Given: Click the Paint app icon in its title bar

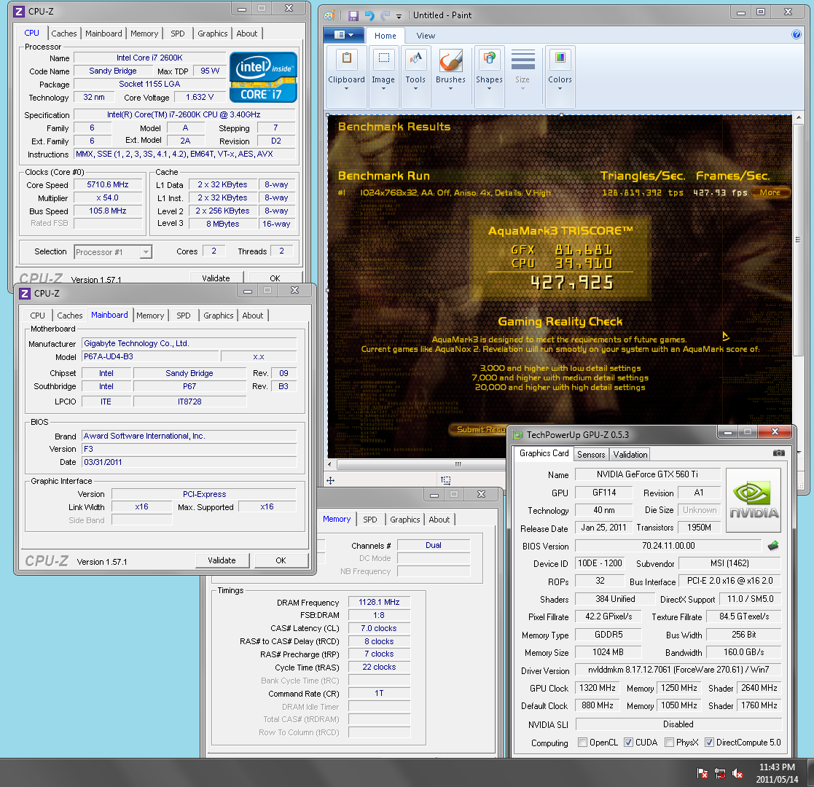Looking at the screenshot, I should 329,15.
